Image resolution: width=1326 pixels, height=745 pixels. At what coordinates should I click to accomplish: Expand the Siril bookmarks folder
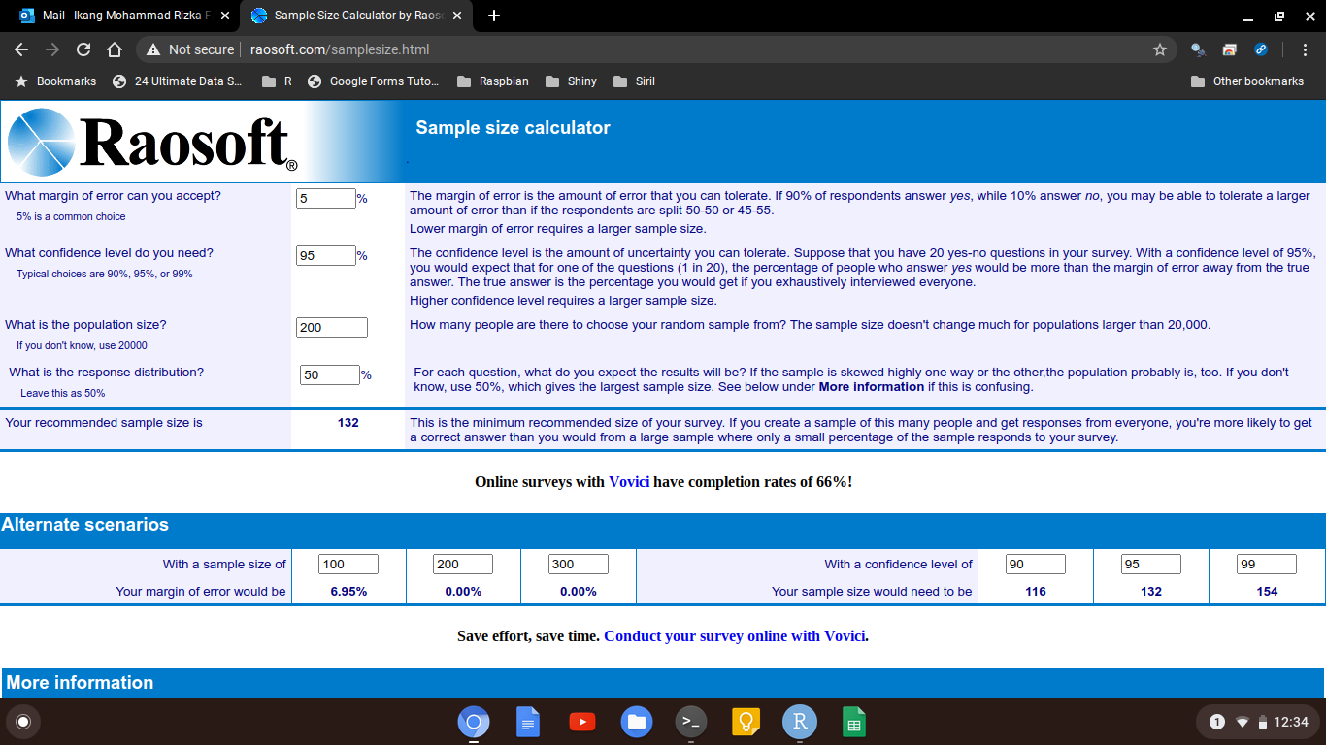635,81
